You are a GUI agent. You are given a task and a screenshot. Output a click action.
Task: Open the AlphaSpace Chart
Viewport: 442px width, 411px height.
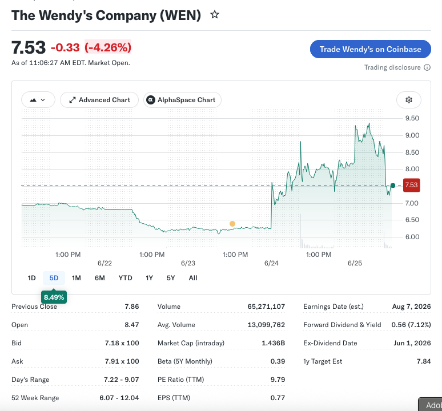(182, 100)
